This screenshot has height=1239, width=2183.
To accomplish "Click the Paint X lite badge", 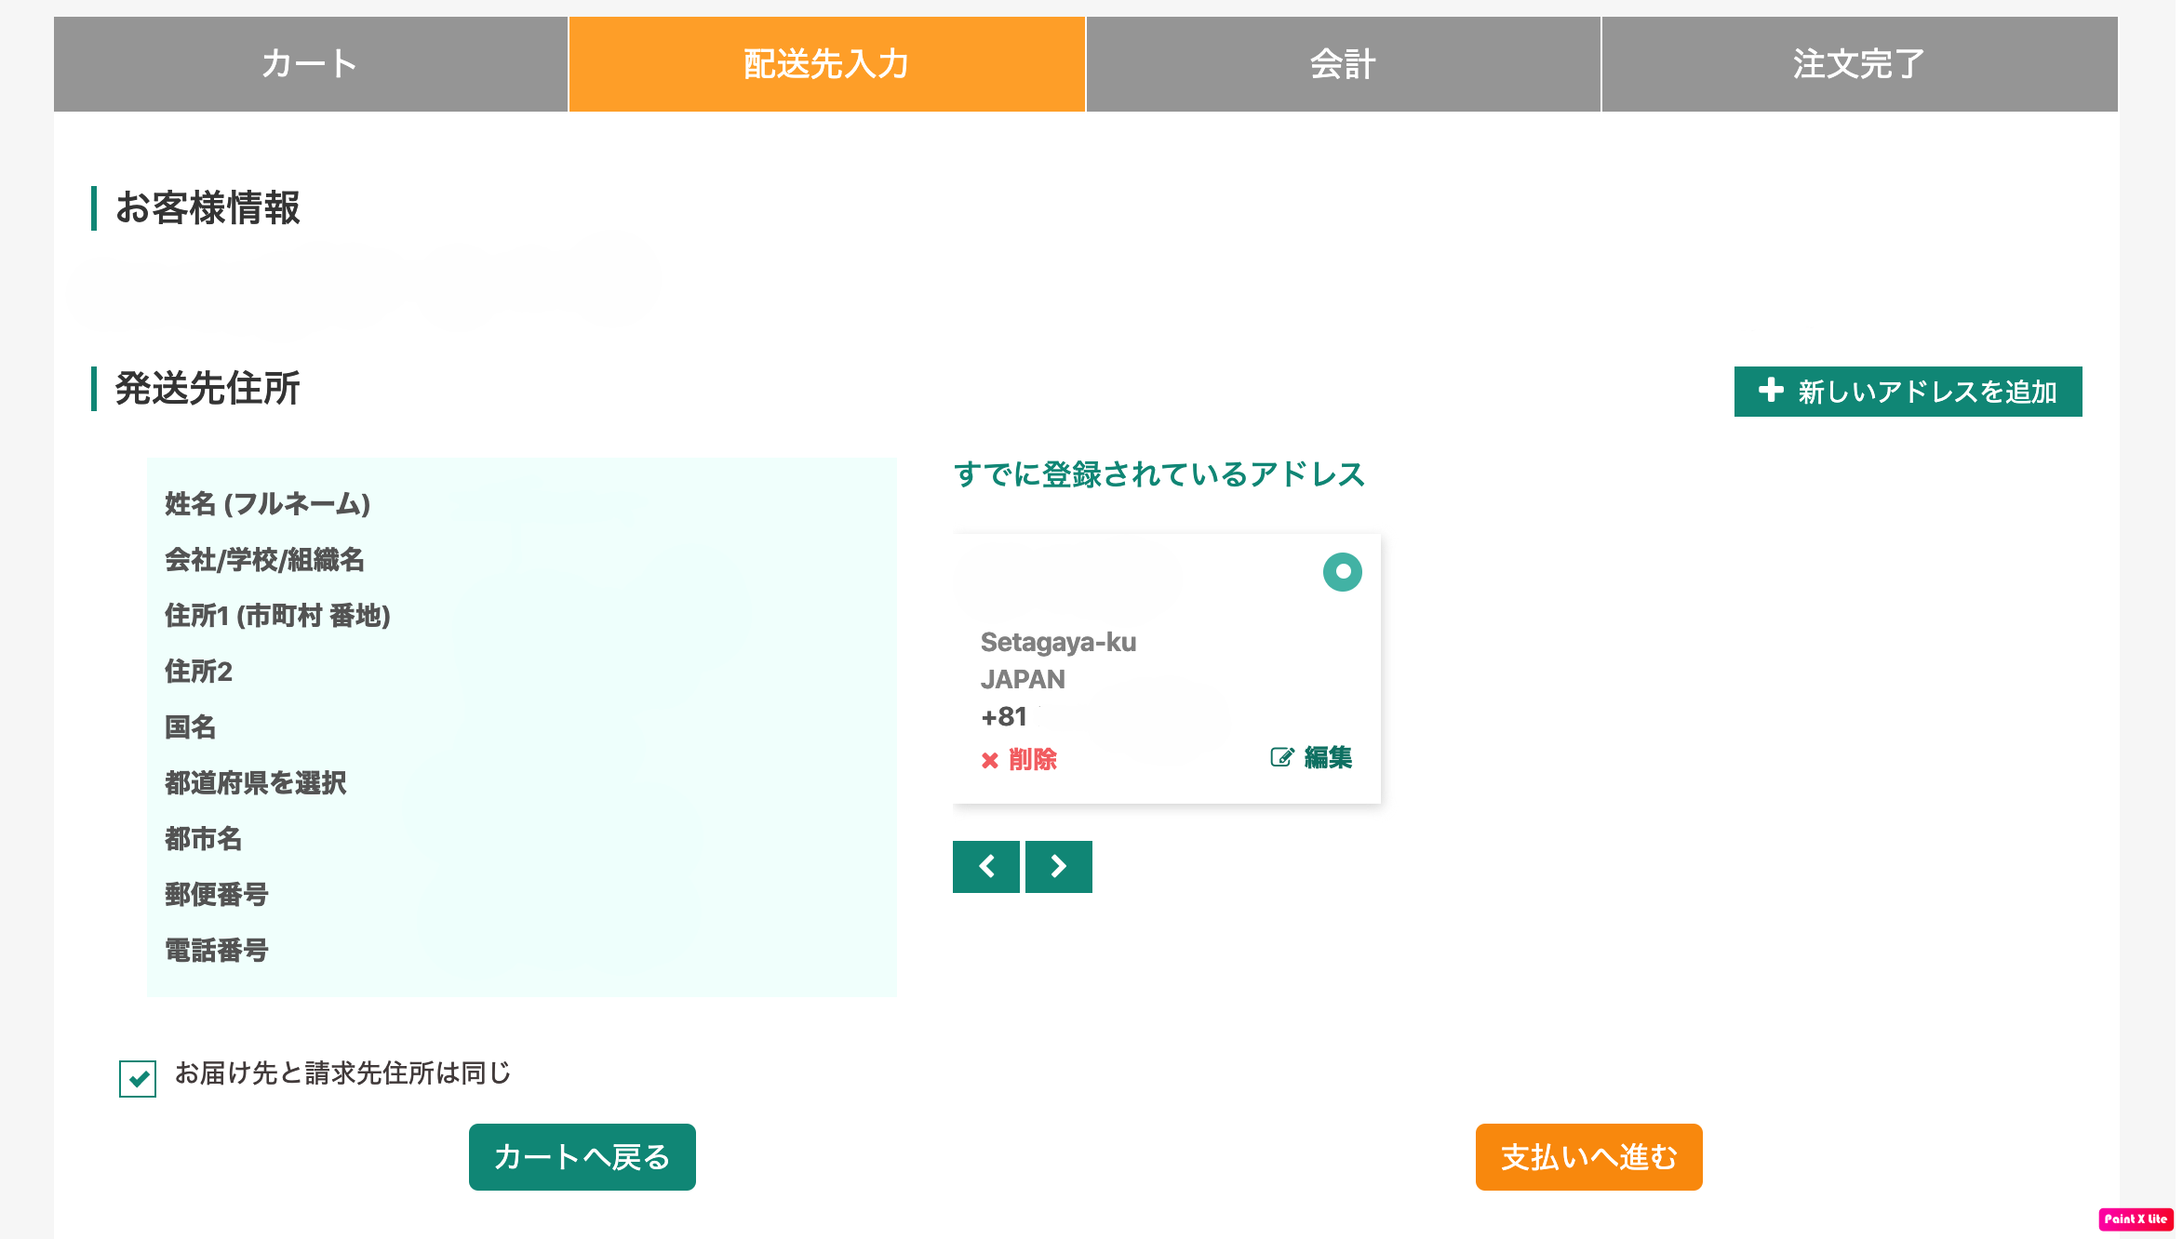I will (x=2136, y=1219).
